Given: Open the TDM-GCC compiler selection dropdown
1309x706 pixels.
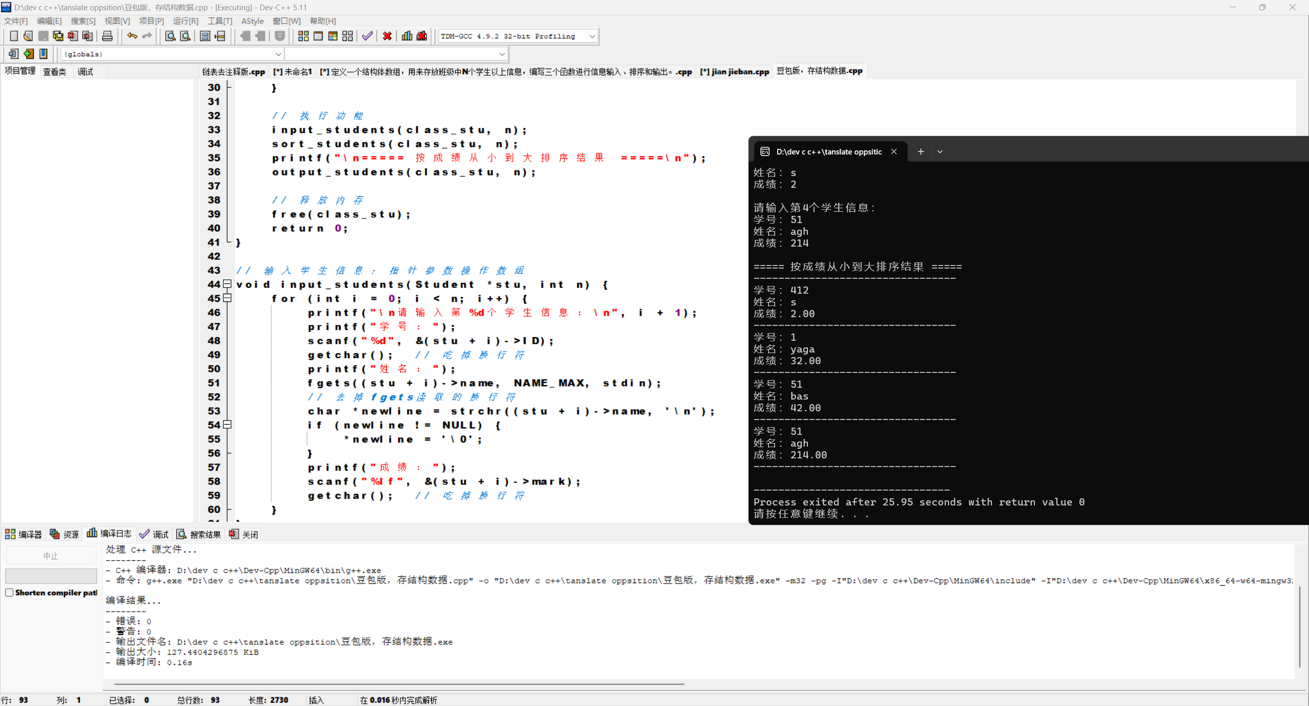Looking at the screenshot, I should point(592,36).
